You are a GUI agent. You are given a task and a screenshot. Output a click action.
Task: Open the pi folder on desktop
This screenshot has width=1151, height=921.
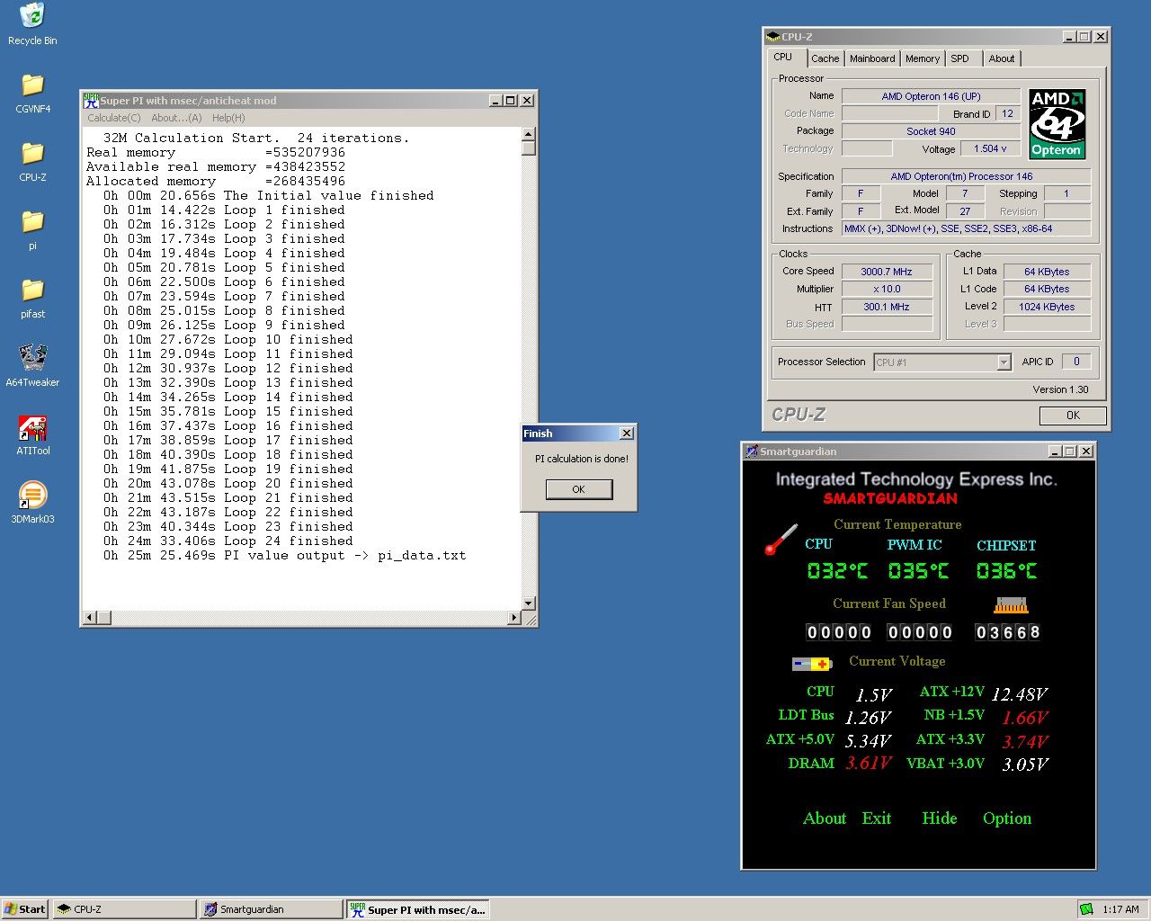click(x=32, y=230)
